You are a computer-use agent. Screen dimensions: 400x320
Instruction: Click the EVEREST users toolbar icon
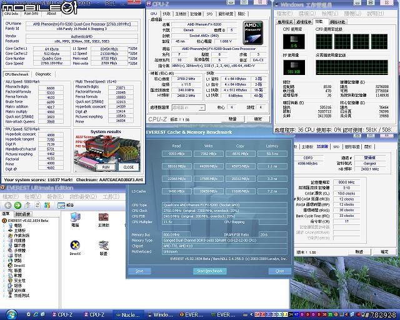pos(47,205)
